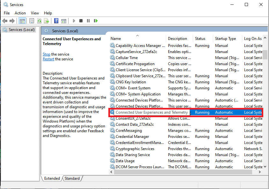Viewport: 269px width, 189px height.
Task: Click the Export List toolbar icon
Action: click(x=47, y=21)
